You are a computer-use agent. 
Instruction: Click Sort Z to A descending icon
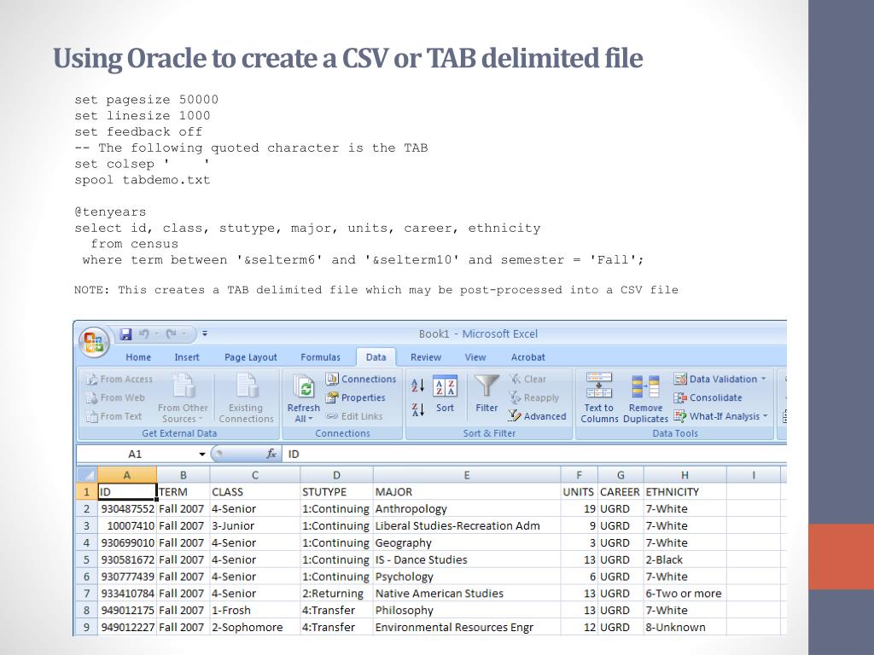(417, 409)
